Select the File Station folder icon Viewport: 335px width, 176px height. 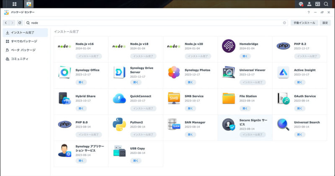click(228, 98)
